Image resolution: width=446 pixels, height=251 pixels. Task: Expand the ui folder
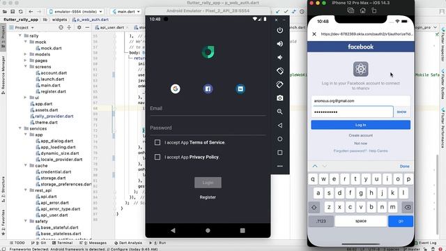pos(25,98)
